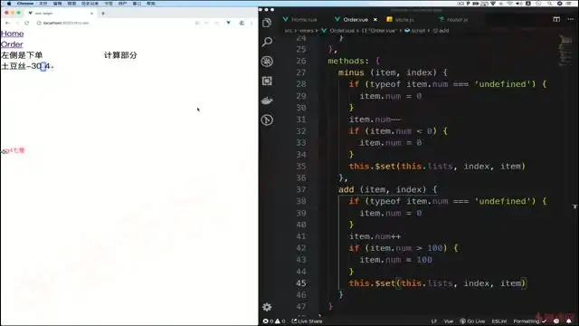Click Chrome's back button
579x326 pixels.
point(7,23)
